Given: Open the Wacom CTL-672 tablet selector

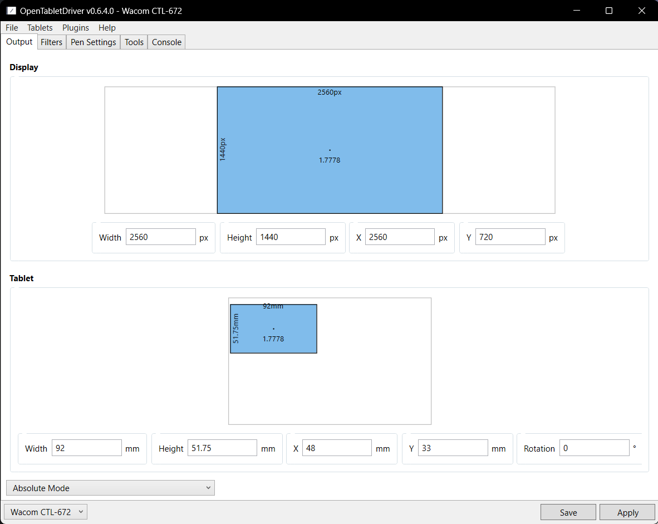Looking at the screenshot, I should click(46, 512).
